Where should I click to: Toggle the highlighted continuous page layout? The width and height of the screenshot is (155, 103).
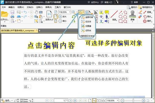[x=94, y=100]
